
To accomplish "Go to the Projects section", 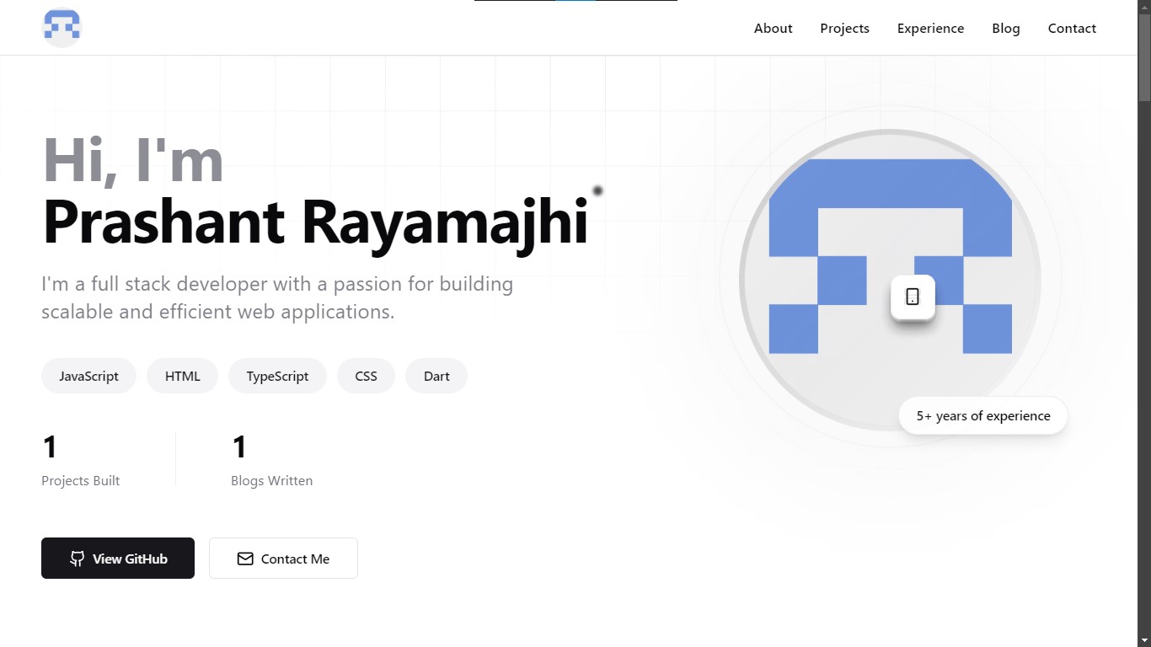I will tap(844, 28).
